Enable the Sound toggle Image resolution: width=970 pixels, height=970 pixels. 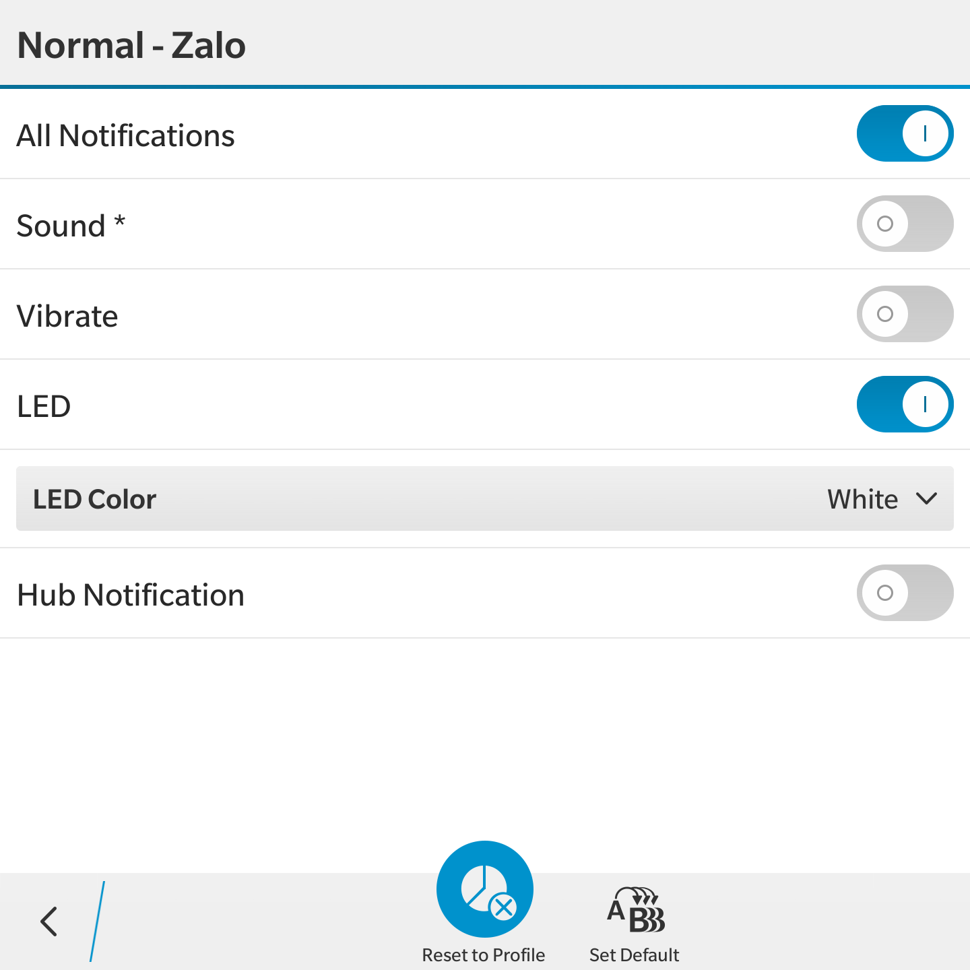click(905, 224)
